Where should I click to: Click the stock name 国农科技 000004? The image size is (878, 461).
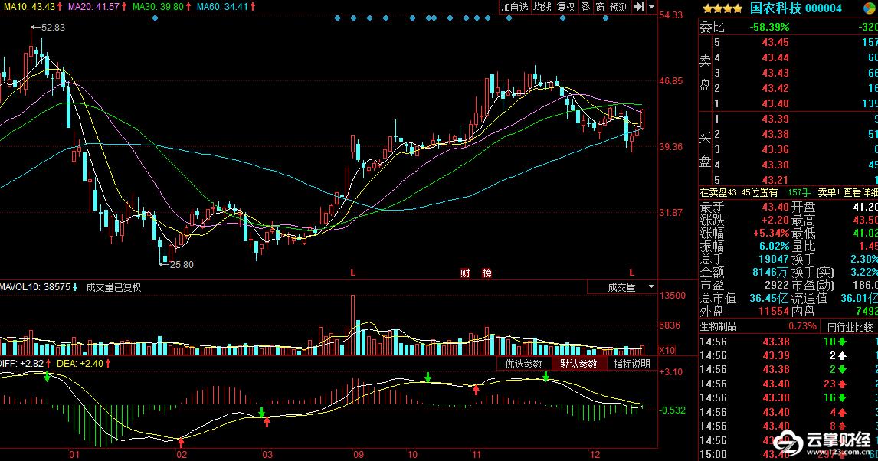[x=796, y=8]
